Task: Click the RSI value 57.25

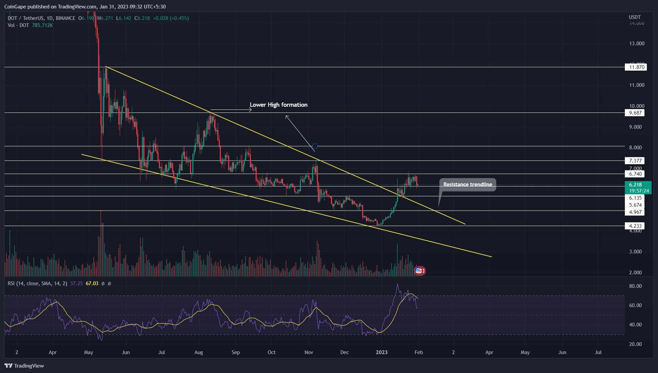Action: point(76,283)
